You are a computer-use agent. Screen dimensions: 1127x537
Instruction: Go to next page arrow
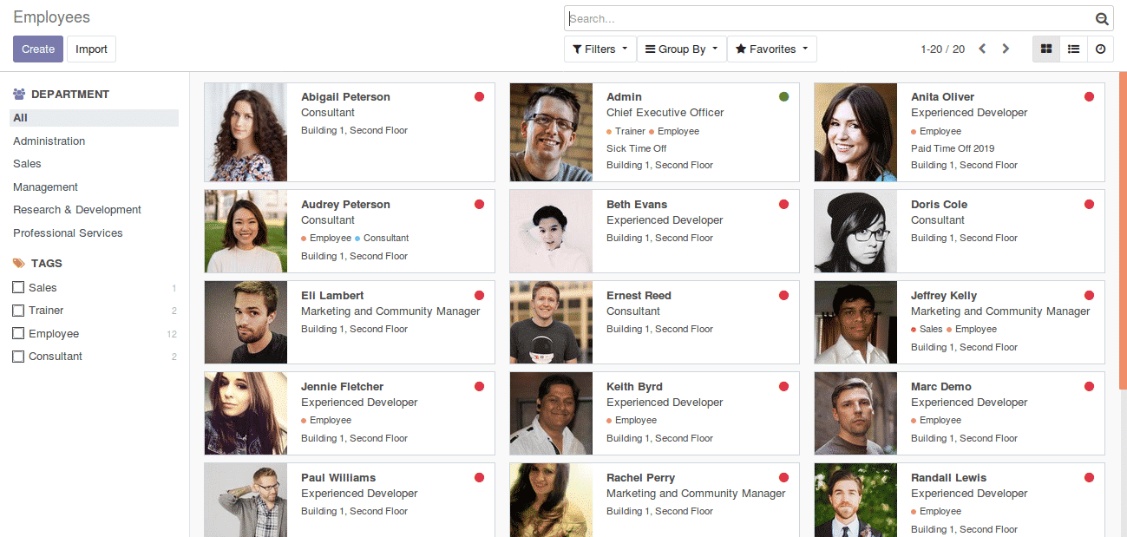[x=1006, y=49]
